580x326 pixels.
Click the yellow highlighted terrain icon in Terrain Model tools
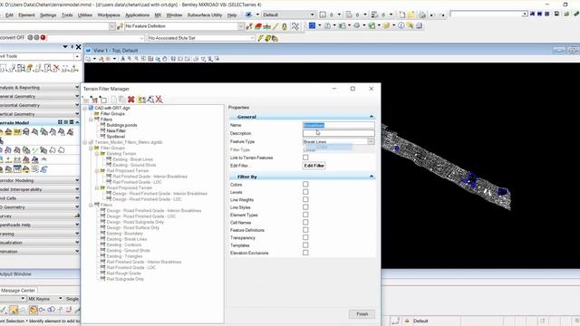point(17,132)
